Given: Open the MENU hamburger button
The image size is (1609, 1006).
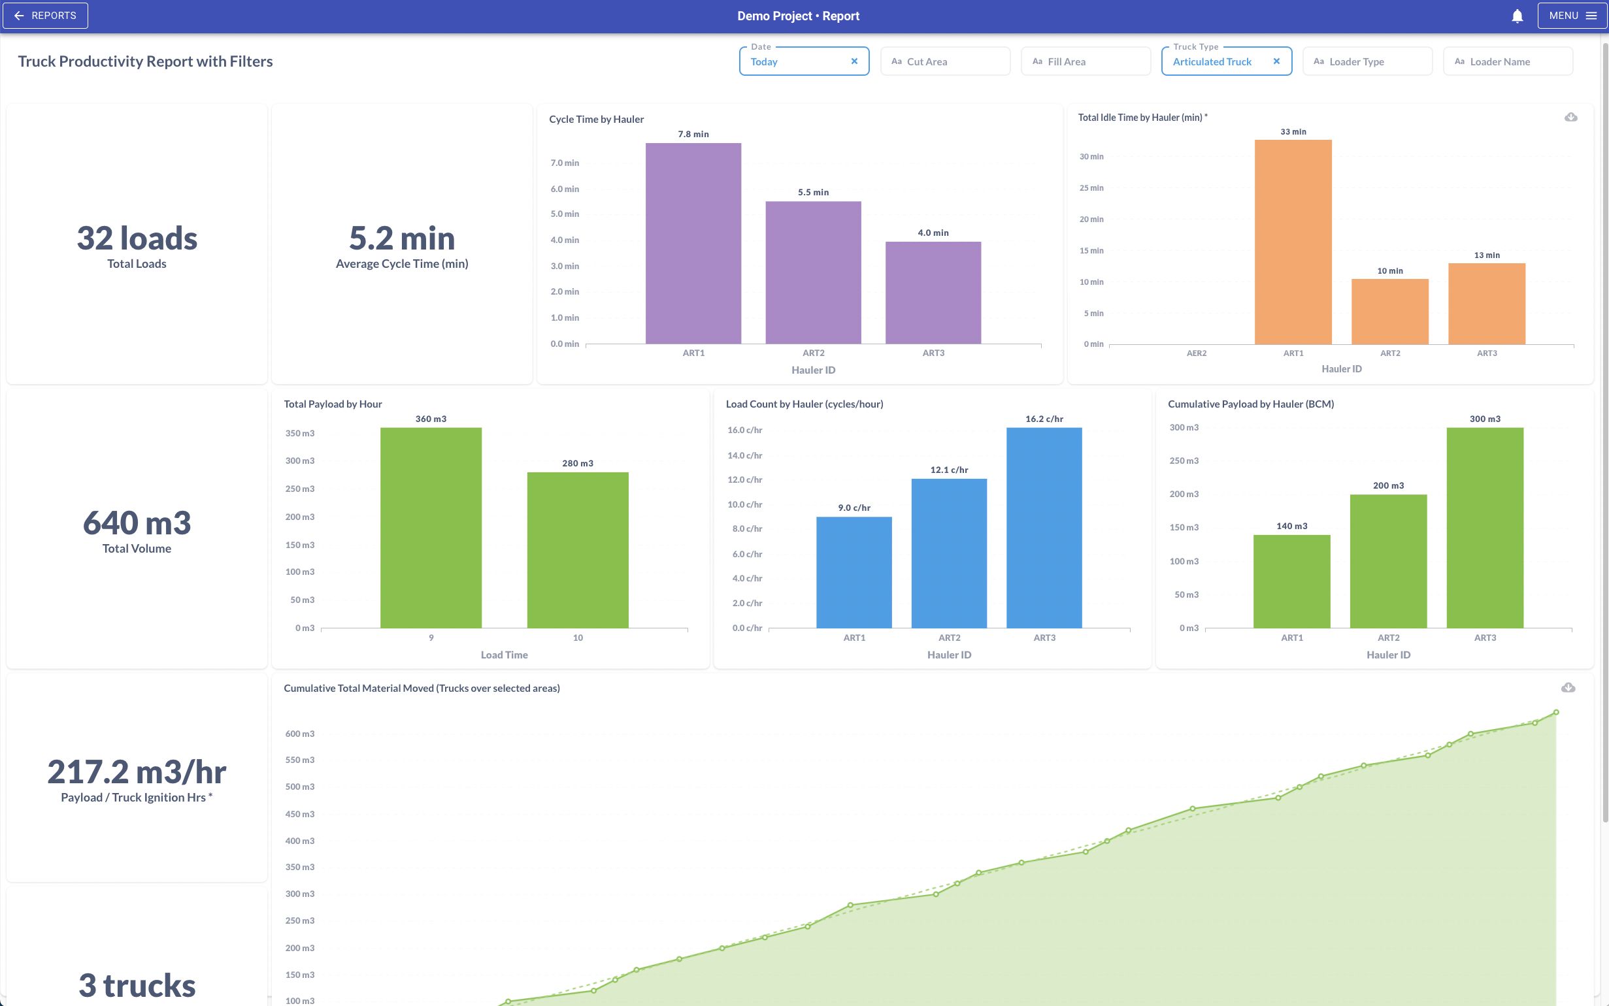Looking at the screenshot, I should pyautogui.click(x=1572, y=16).
